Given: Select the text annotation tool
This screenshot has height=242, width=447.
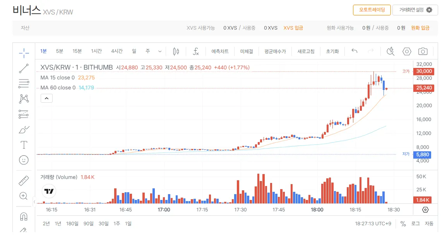Looking at the screenshot, I should (24, 145).
